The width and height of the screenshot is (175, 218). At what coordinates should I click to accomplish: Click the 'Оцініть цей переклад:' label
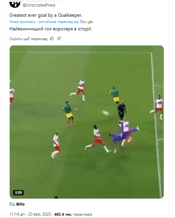[x=29, y=39]
